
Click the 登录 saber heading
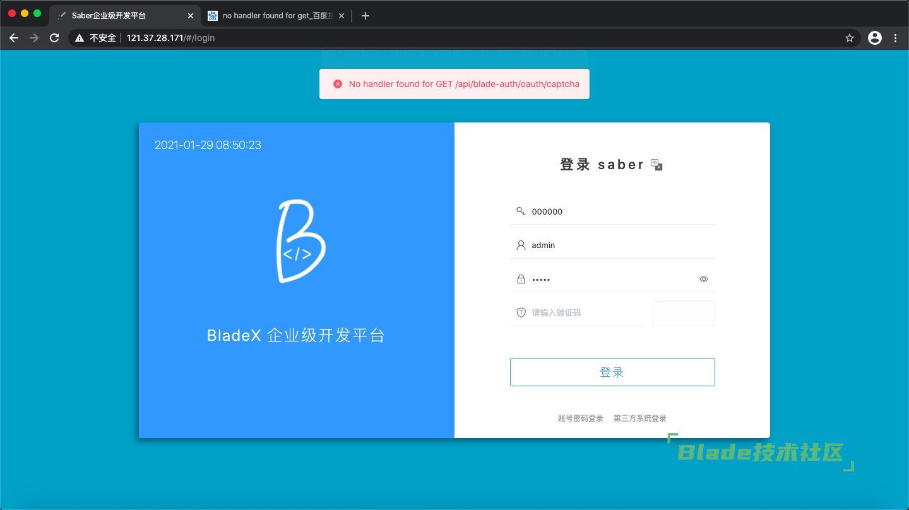pos(602,165)
